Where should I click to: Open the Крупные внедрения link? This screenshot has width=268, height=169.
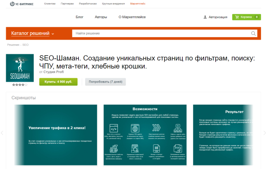113,4
